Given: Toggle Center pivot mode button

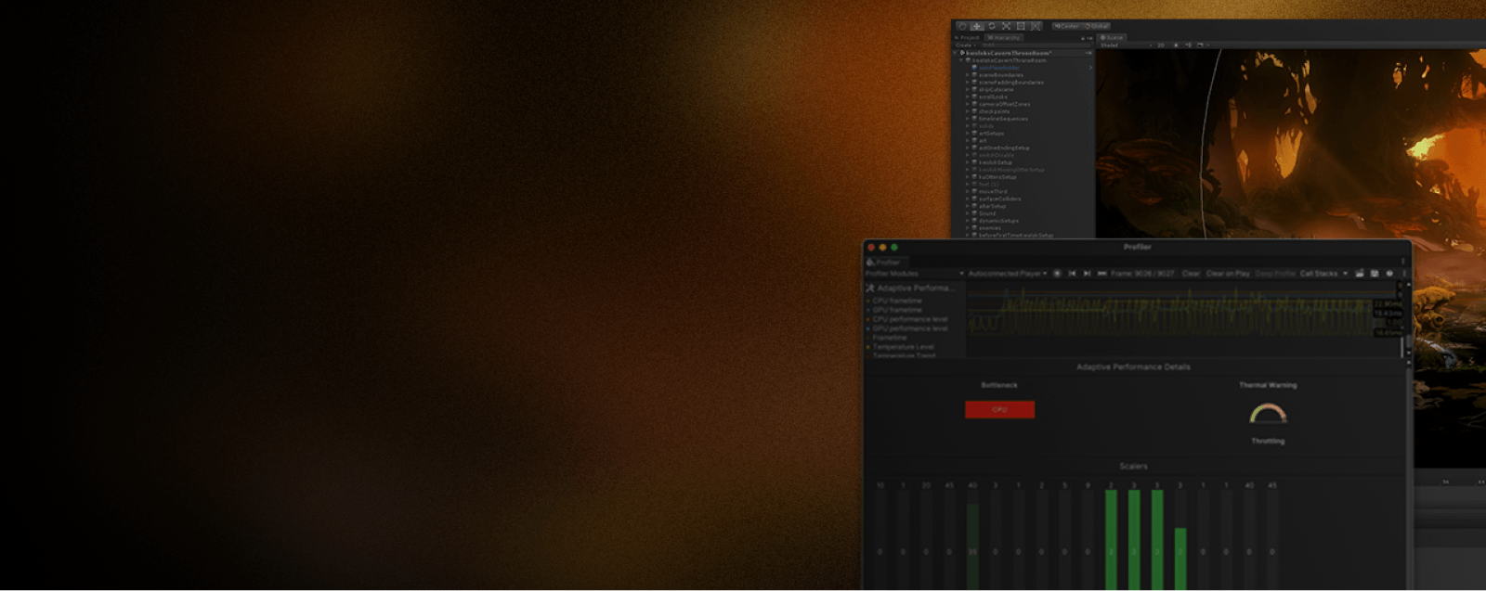Looking at the screenshot, I should [1067, 26].
